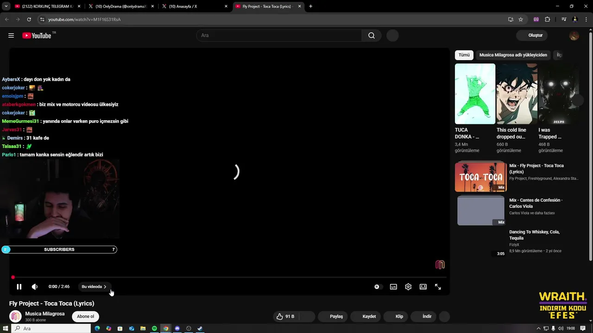Viewport: 593px width, 333px height.
Task: Enter full screen with the expand icon
Action: click(438, 287)
